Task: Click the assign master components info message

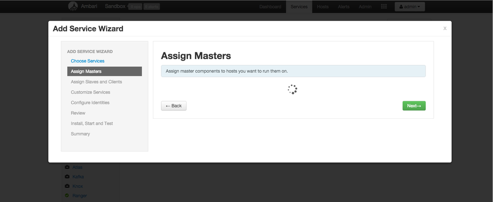Action: click(x=293, y=71)
